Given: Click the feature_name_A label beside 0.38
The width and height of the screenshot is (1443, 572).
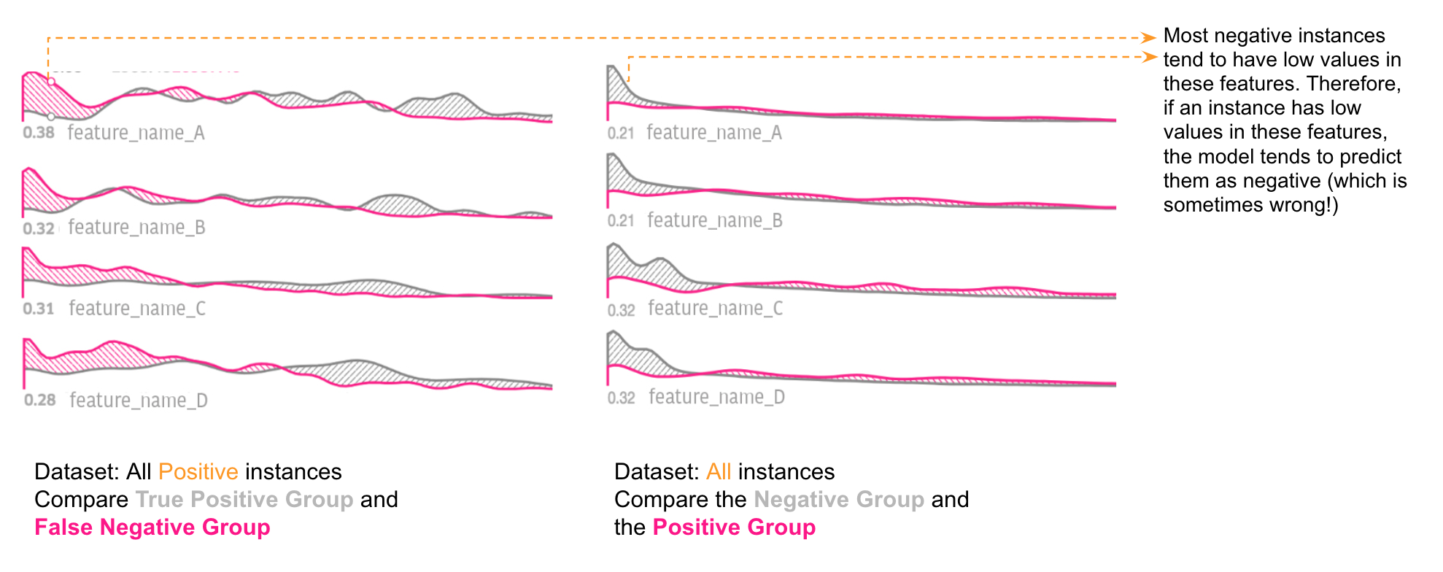Looking at the screenshot, I should (x=136, y=133).
